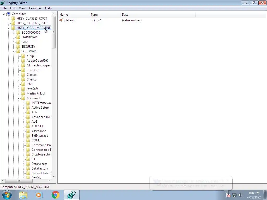Expand the Cryptography key arrow

click(x=23, y=155)
